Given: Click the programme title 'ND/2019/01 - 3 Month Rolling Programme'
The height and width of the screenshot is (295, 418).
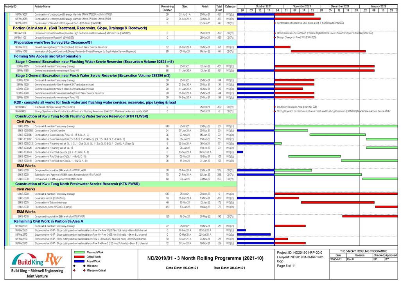Looking at the screenshot, I should [205, 258].
